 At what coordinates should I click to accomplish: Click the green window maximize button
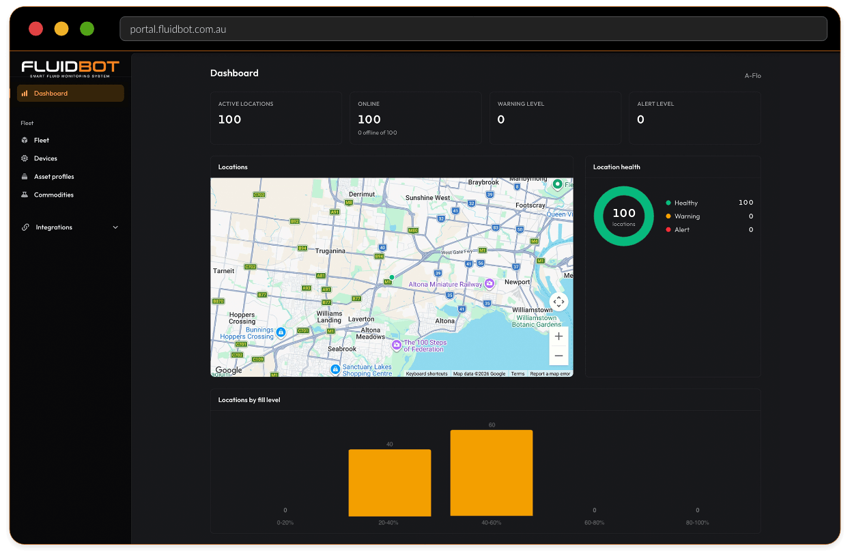(x=87, y=29)
